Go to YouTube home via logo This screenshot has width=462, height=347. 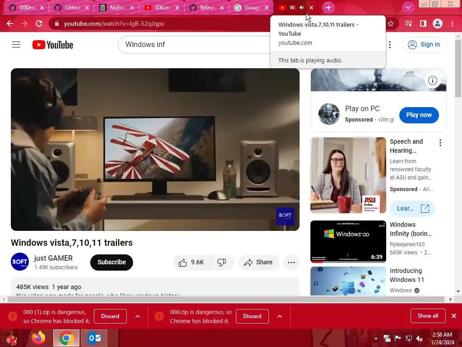(53, 45)
